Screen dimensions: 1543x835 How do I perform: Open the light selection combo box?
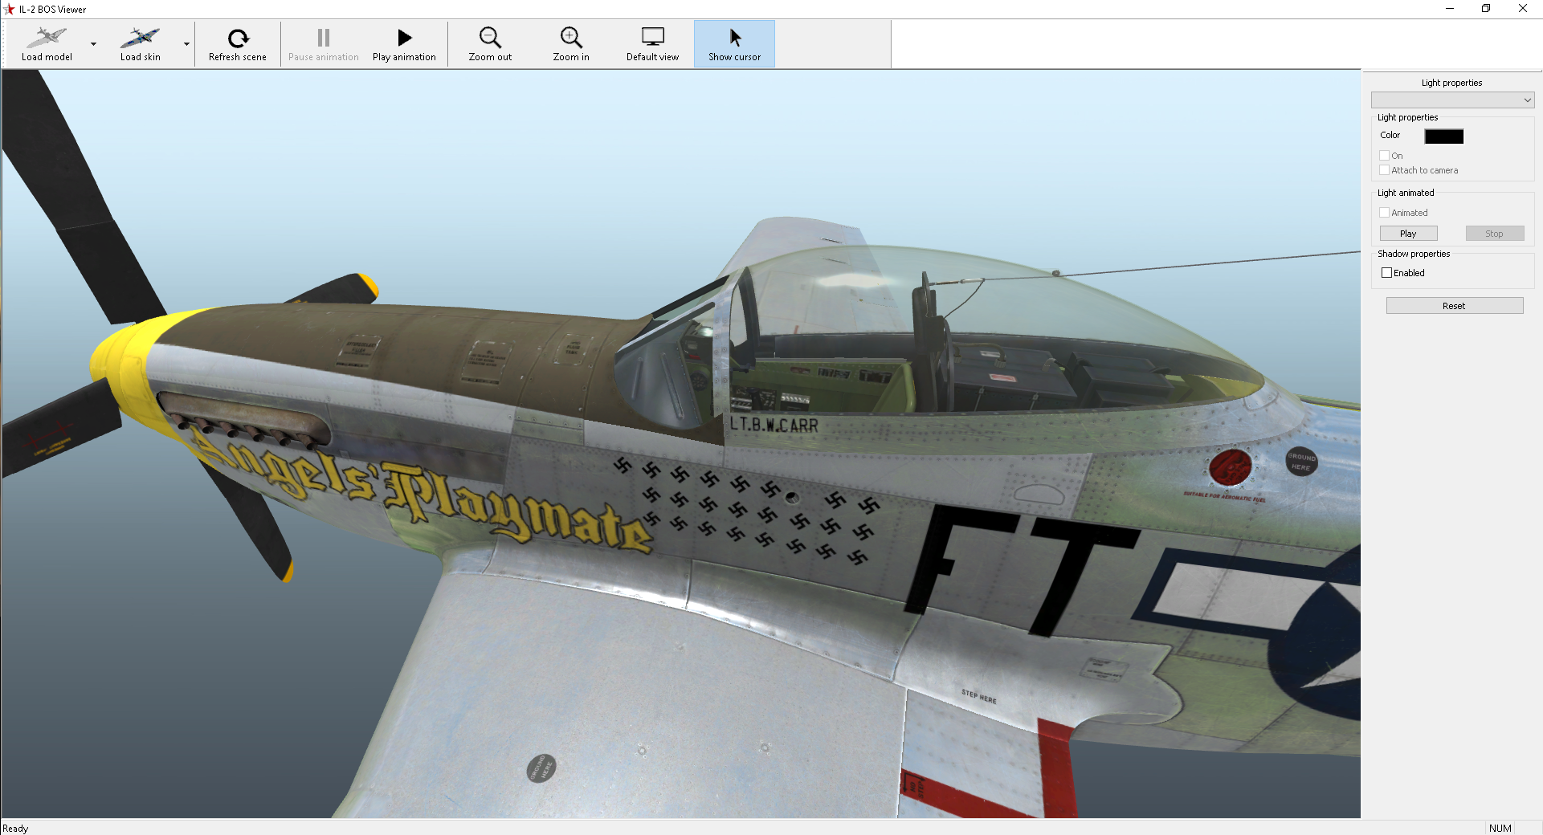1452,100
